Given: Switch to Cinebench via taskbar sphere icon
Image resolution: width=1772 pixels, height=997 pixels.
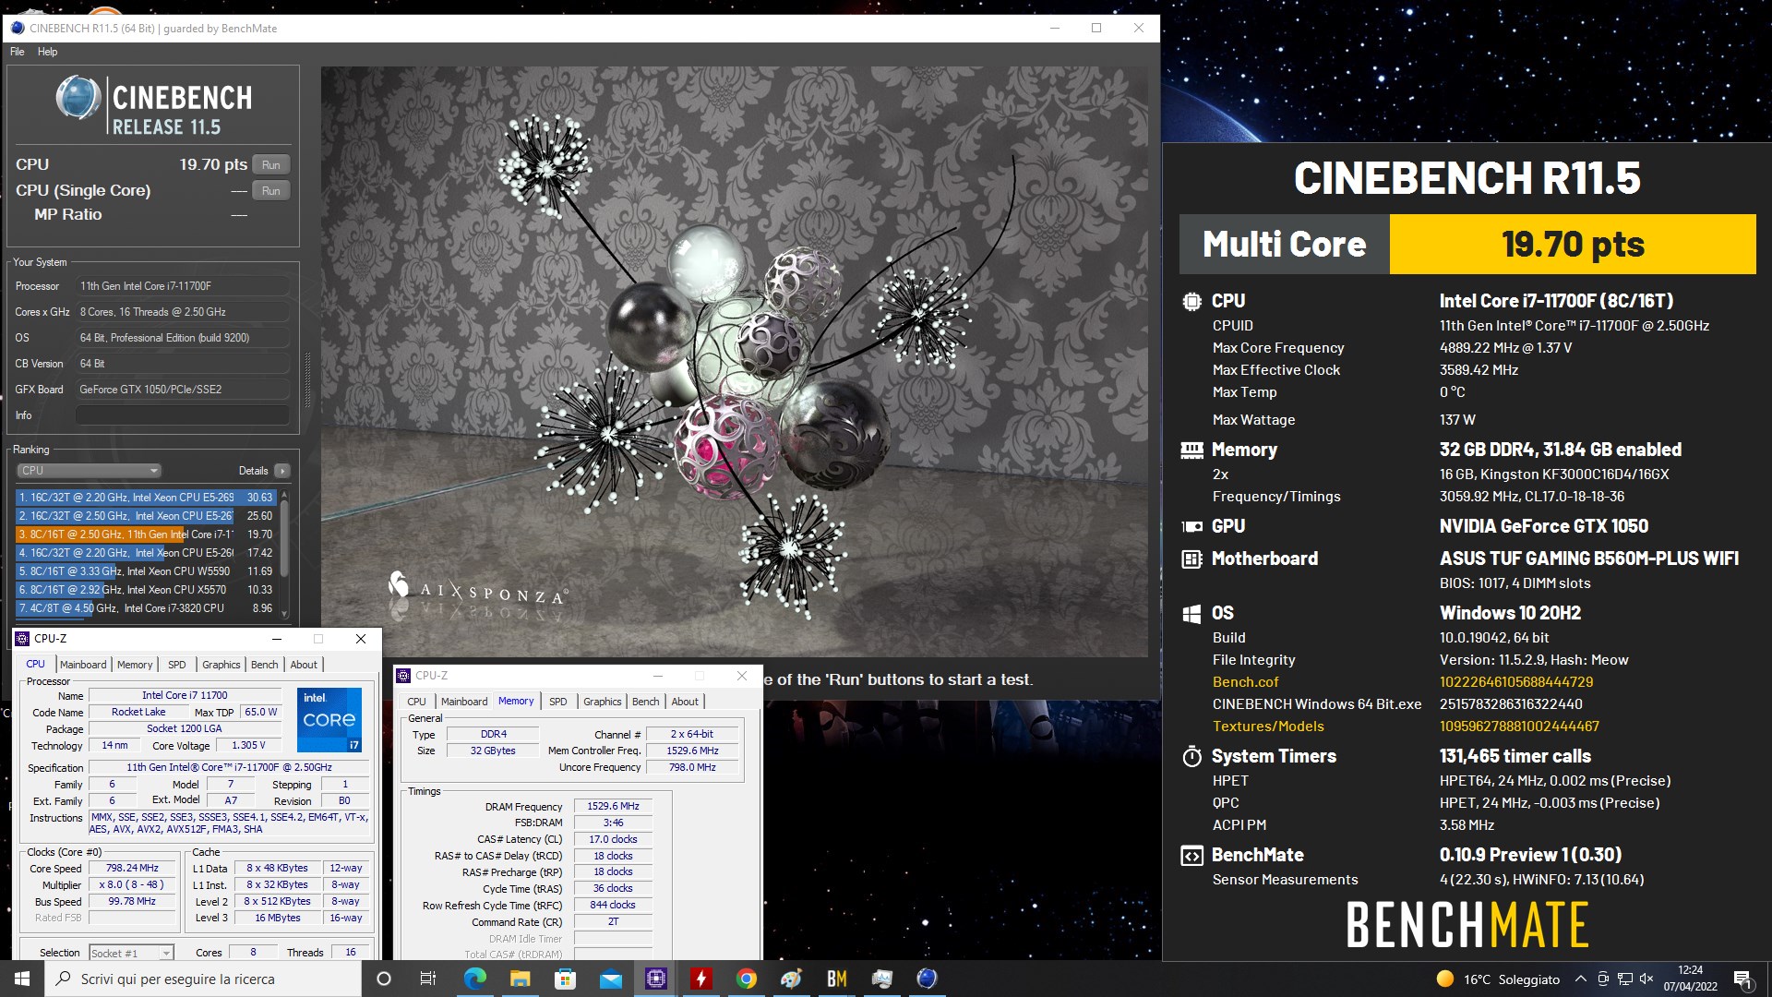Looking at the screenshot, I should tap(927, 979).
